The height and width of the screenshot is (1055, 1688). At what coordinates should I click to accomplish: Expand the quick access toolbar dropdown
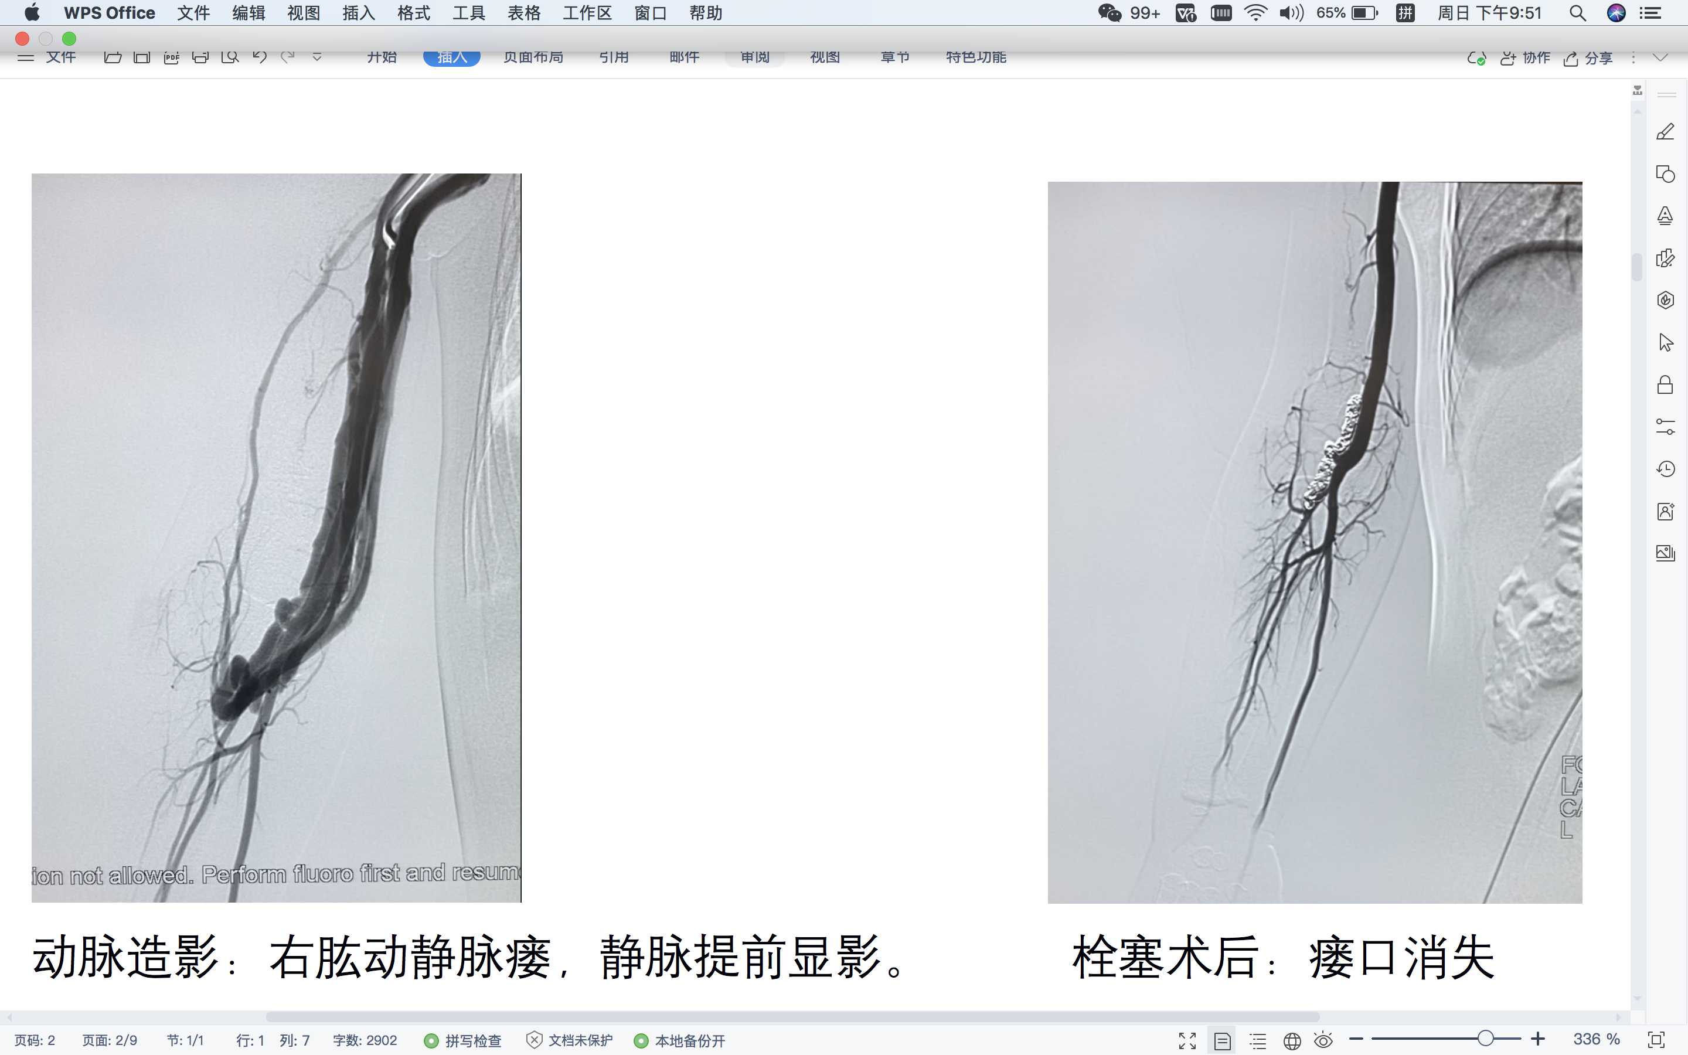[316, 57]
